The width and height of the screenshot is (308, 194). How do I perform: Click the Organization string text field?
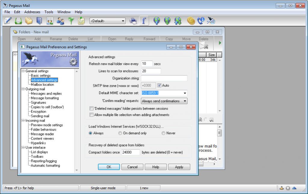164,78
